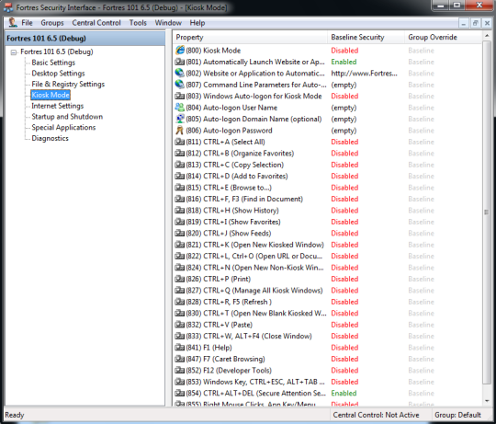Click the icon beside (816) CTRL+F Find in Document

180,199
